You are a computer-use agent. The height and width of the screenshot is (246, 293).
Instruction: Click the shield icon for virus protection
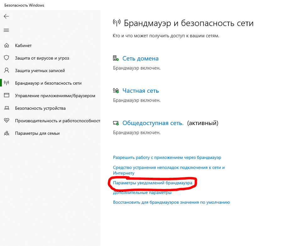(x=7, y=58)
